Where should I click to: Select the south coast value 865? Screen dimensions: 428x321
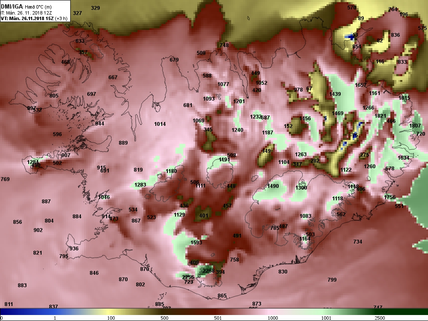point(222,295)
